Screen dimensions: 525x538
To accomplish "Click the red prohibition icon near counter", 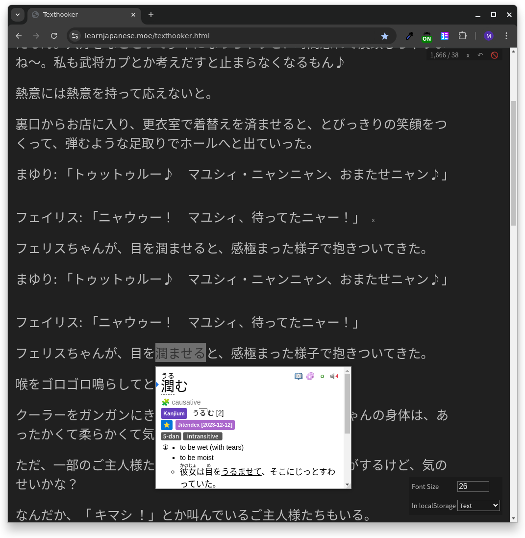I will tap(495, 55).
